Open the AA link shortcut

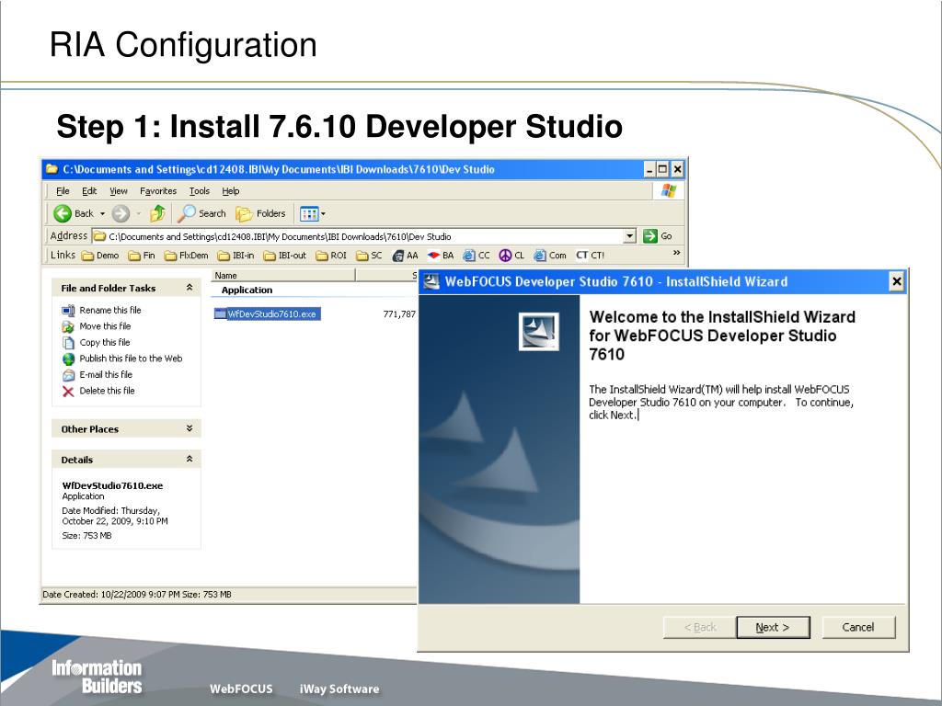405,256
